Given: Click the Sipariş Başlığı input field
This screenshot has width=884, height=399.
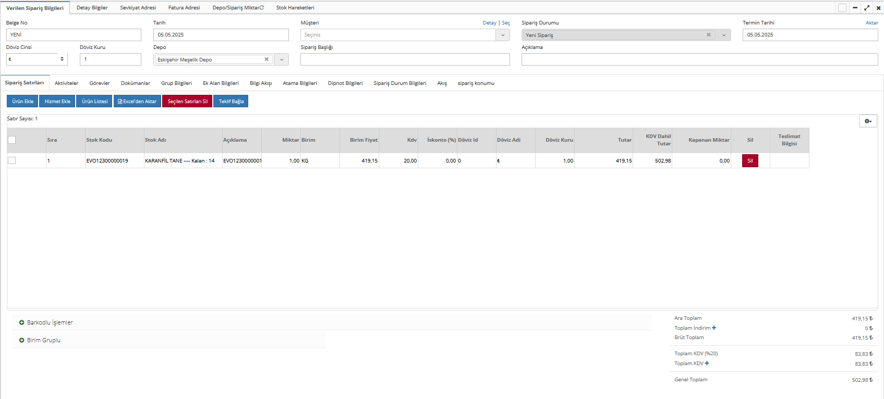Looking at the screenshot, I should [x=405, y=59].
